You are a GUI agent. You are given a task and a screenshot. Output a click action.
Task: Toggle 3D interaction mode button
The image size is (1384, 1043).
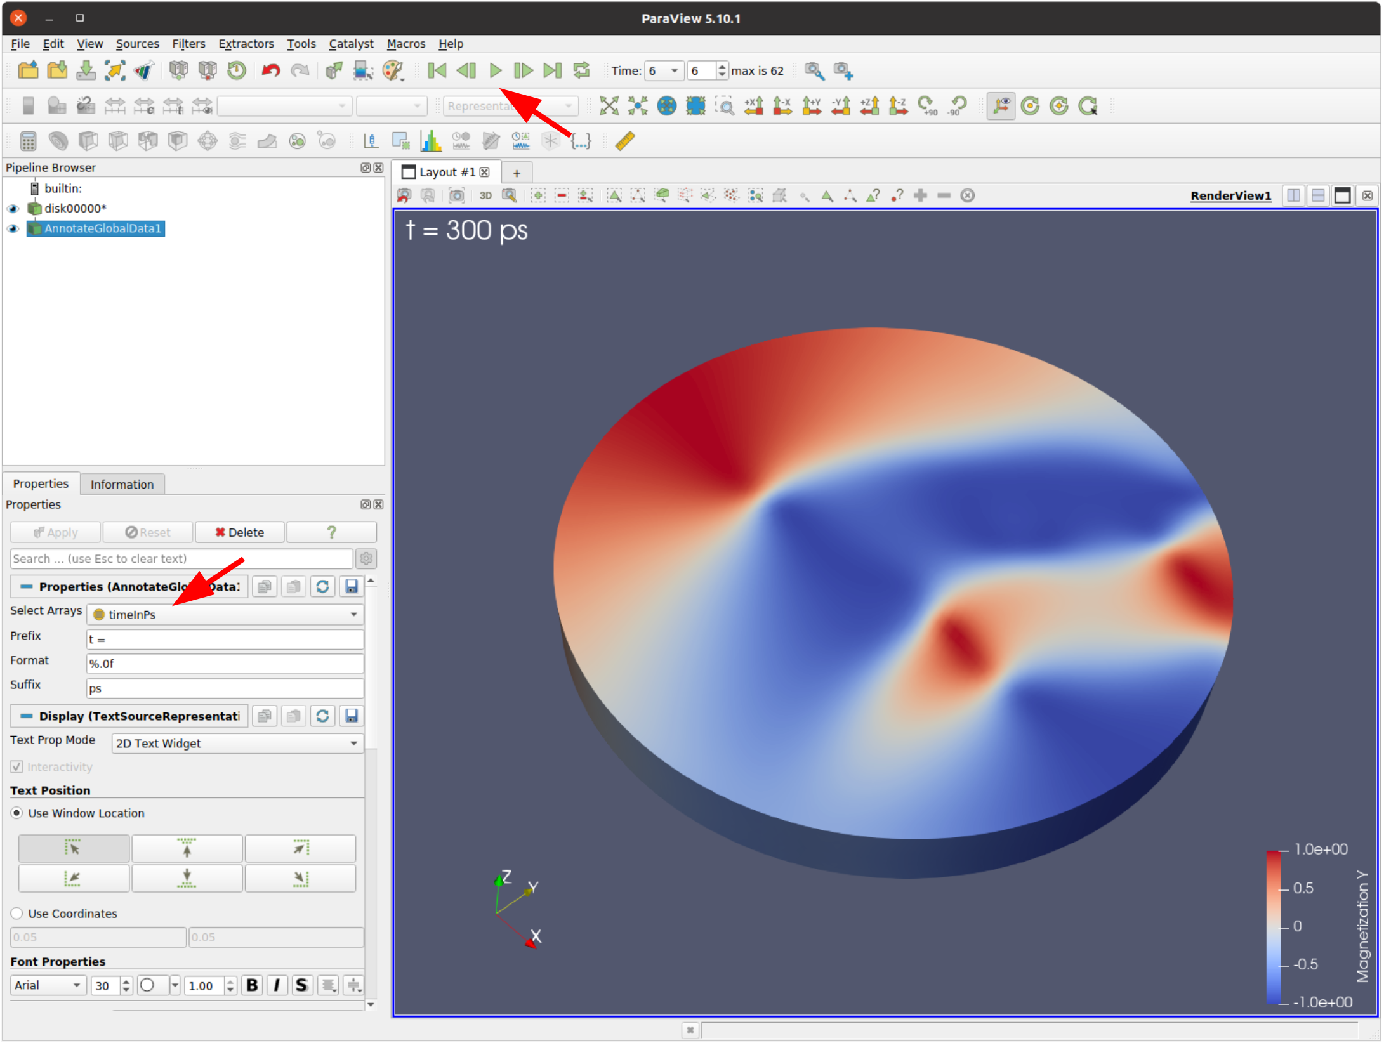point(485,195)
